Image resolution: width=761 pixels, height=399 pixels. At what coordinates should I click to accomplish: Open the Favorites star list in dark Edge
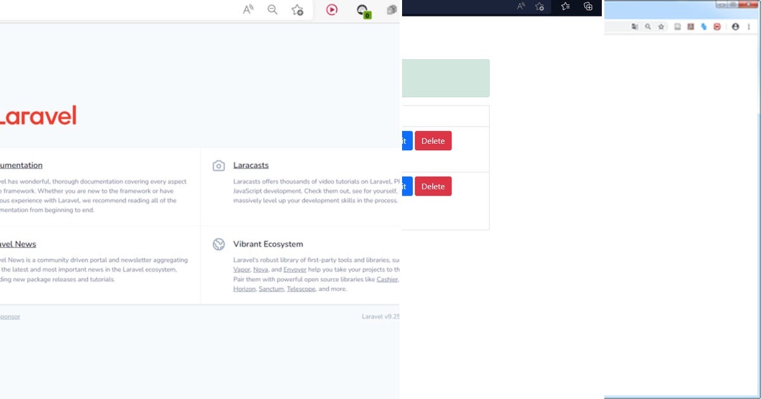(564, 7)
